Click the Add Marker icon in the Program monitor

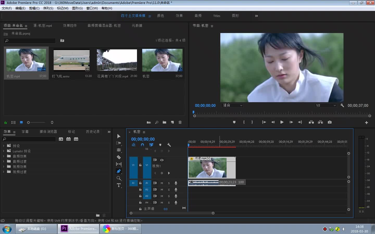pyautogui.click(x=234, y=122)
